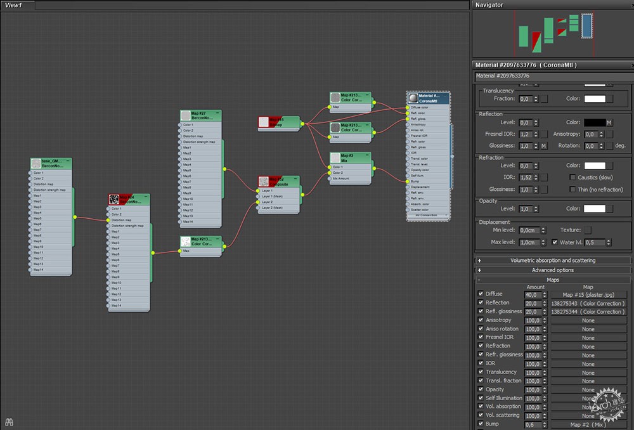Expand Volumetric absorption and scattering rollout

tap(552, 260)
